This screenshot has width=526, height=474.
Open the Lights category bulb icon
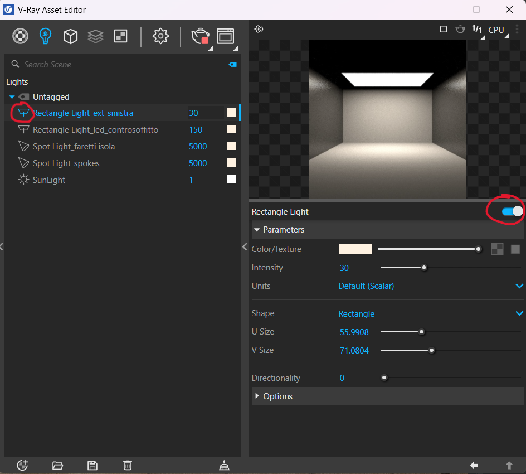[45, 36]
